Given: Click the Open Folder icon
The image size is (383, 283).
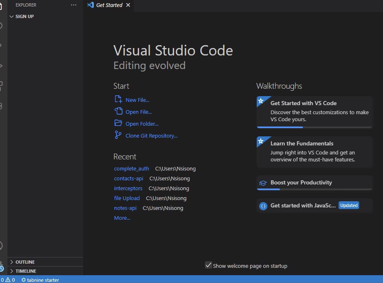Looking at the screenshot, I should pos(118,123).
